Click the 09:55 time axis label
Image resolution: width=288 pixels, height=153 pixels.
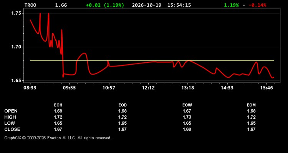pyautogui.click(x=69, y=88)
